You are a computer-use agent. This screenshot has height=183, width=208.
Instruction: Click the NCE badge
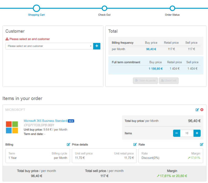71,121
